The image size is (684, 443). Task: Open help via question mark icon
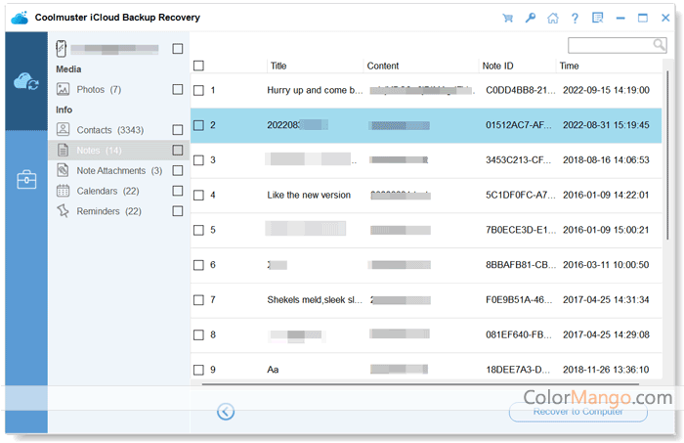(576, 18)
